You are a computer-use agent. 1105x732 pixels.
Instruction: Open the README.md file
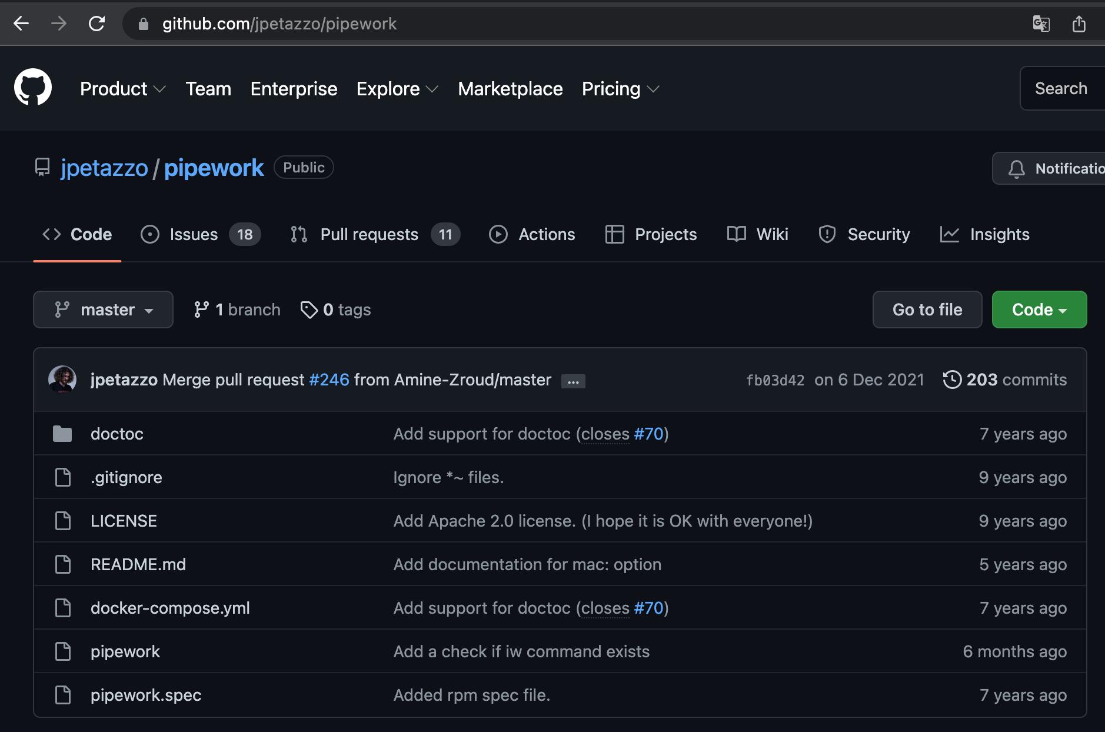pyautogui.click(x=138, y=564)
